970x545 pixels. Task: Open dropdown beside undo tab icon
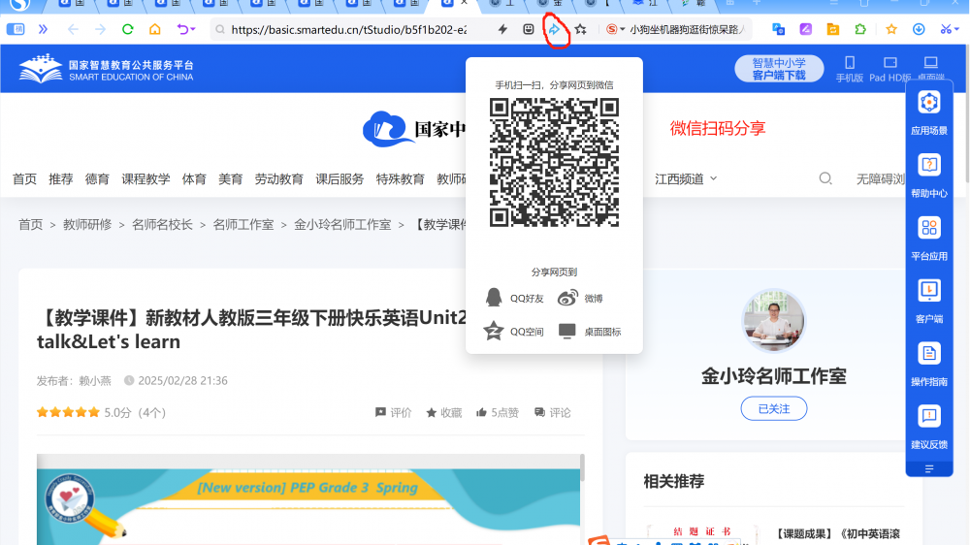pos(194,29)
